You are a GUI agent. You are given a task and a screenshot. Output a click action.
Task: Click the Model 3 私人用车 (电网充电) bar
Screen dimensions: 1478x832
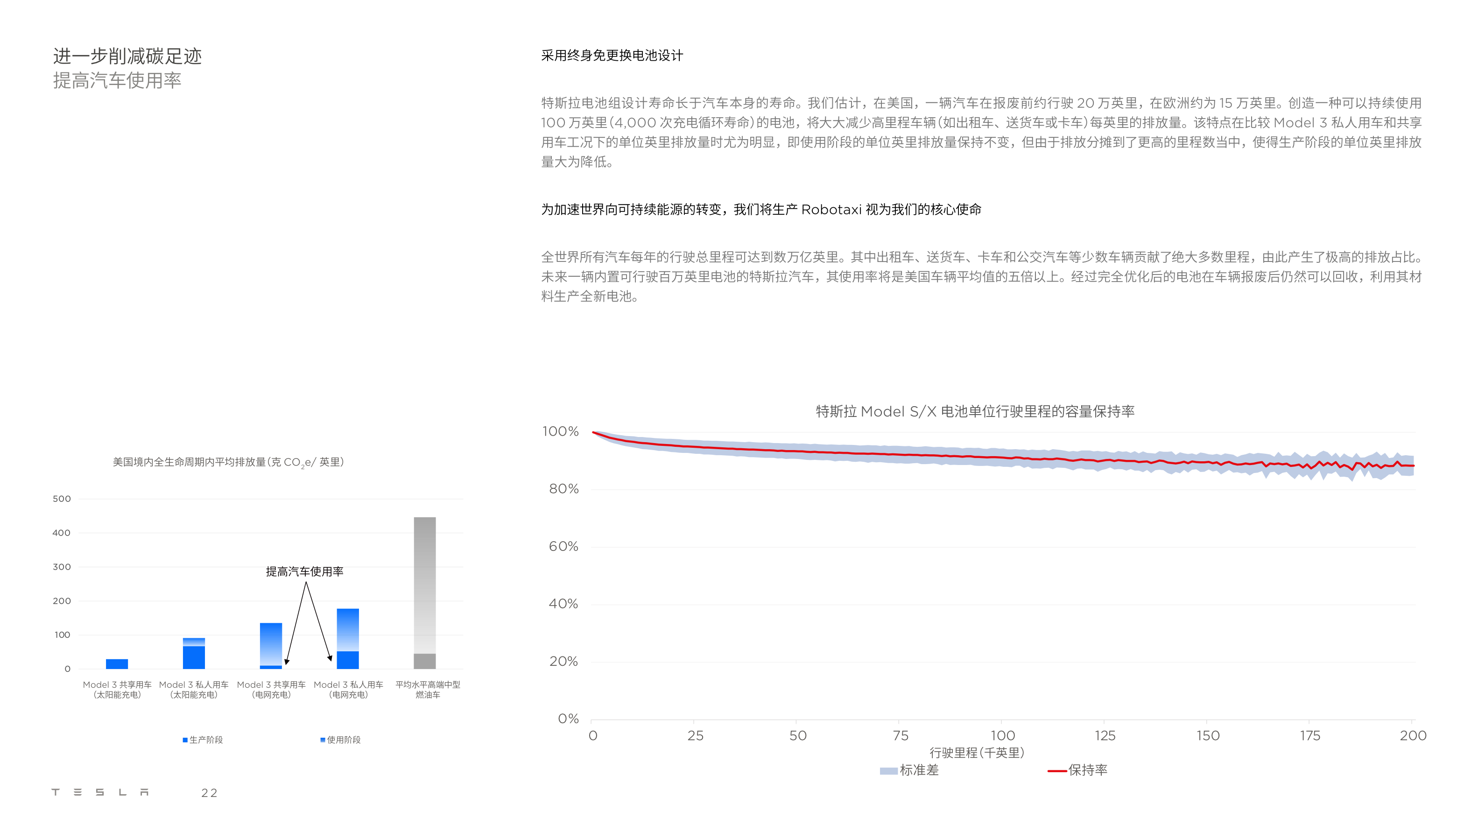coord(348,639)
